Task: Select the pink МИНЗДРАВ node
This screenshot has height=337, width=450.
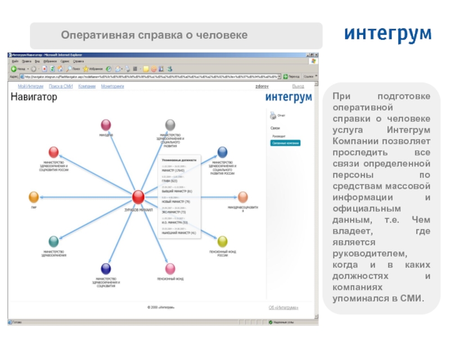Action: (106, 125)
